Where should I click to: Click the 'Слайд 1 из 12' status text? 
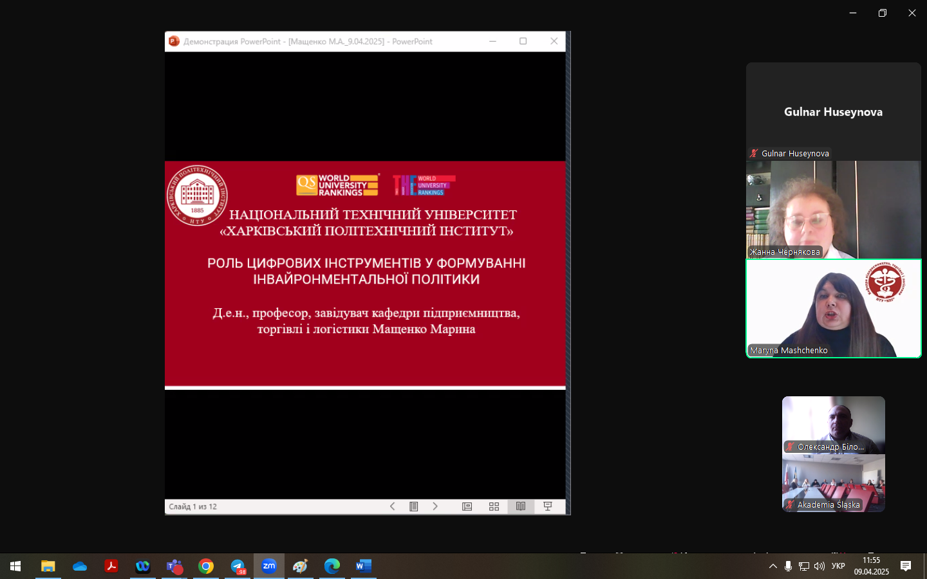(193, 506)
